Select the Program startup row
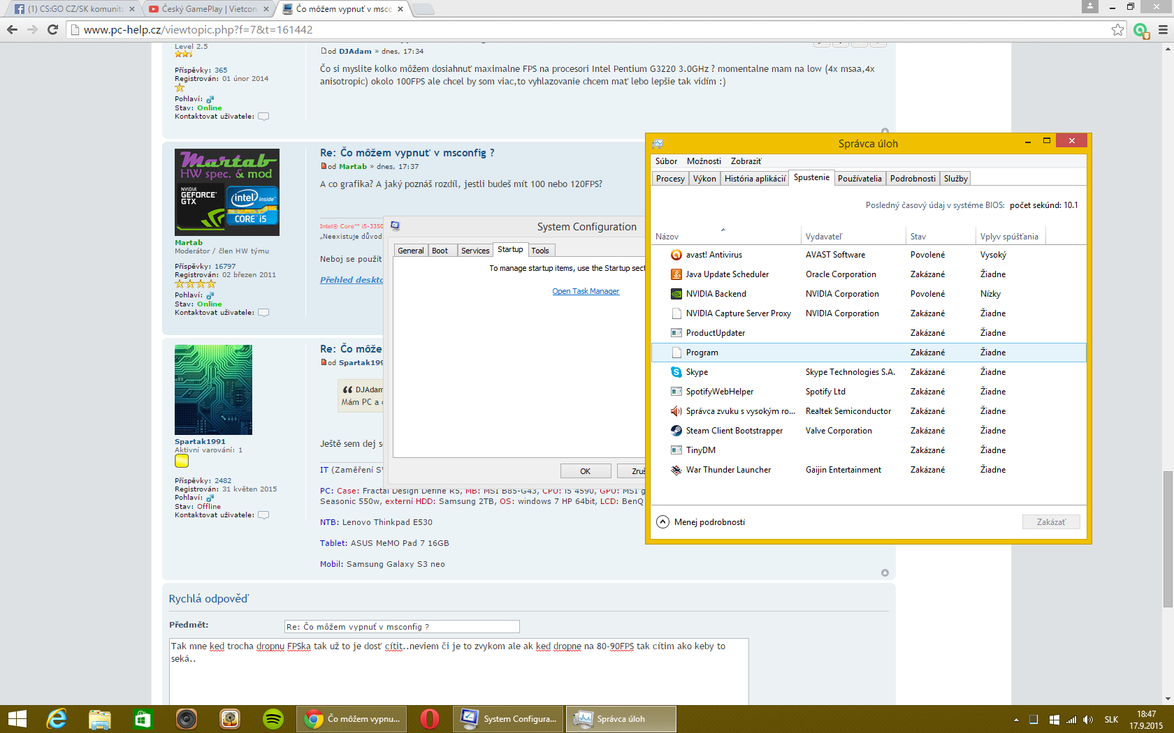Screen dimensions: 1174x733 (869, 353)
